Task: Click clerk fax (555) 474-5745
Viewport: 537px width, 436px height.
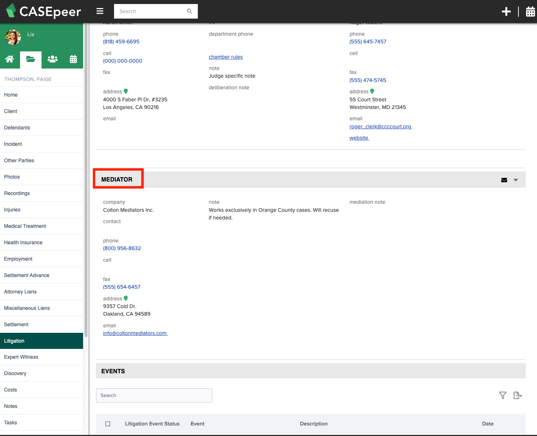Action: click(368, 80)
